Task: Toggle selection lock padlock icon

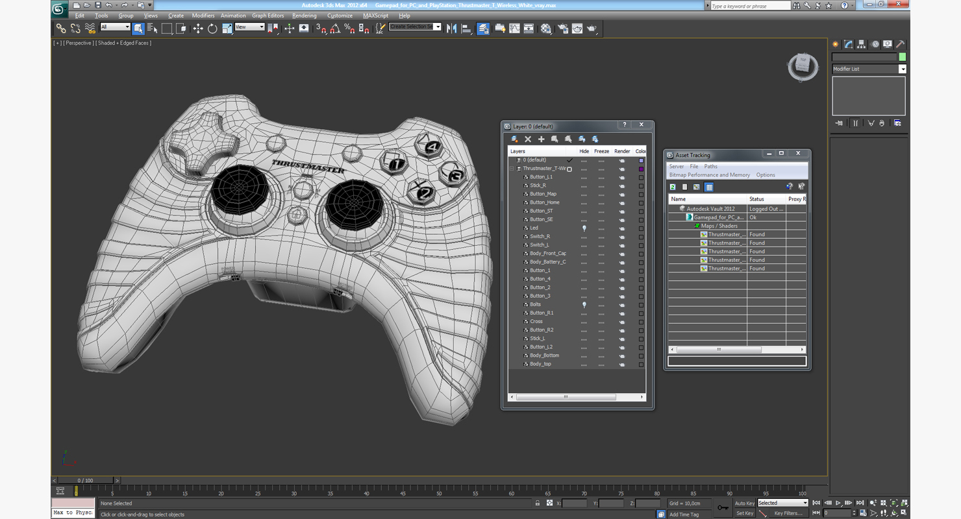Action: pos(537,503)
